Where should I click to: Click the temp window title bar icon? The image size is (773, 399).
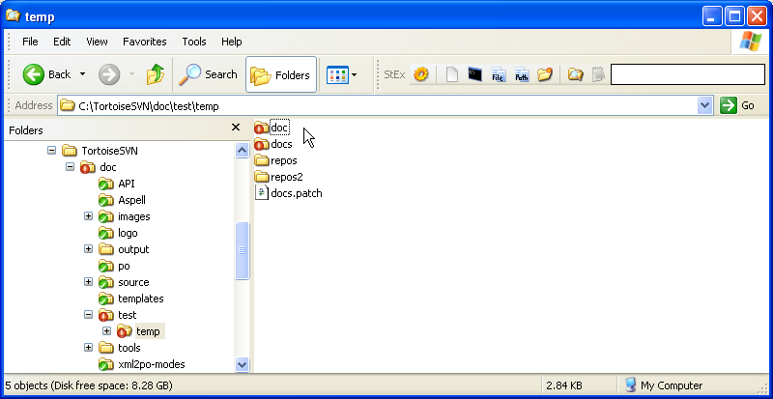14,16
